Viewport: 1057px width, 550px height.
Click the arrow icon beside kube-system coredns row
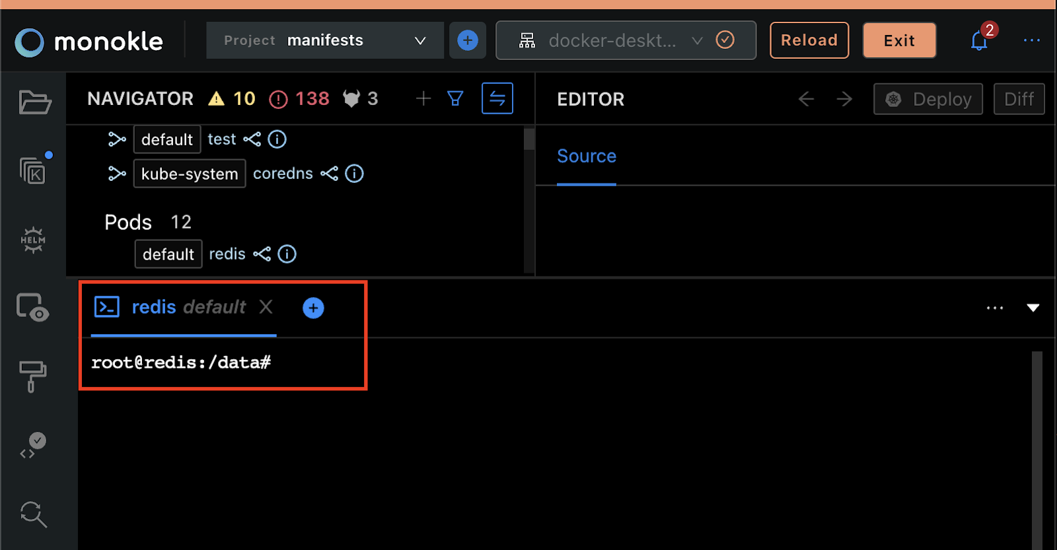(117, 174)
